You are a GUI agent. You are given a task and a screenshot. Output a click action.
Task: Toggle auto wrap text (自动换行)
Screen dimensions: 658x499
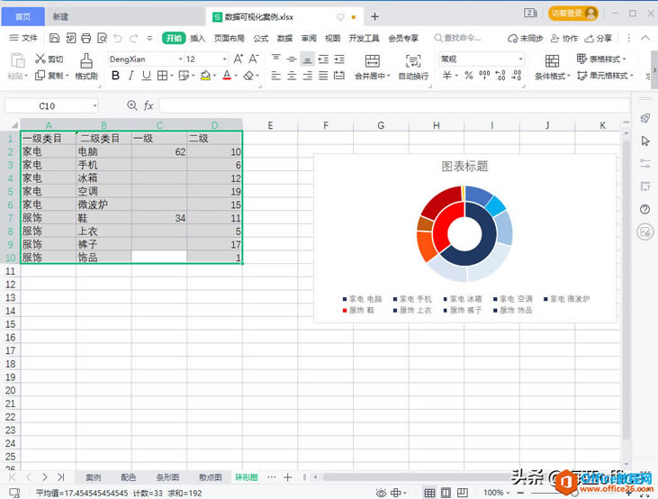tap(413, 66)
